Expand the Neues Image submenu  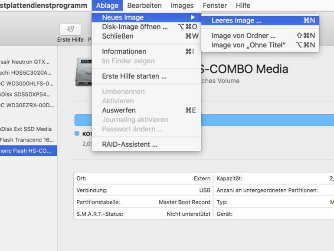pos(146,17)
